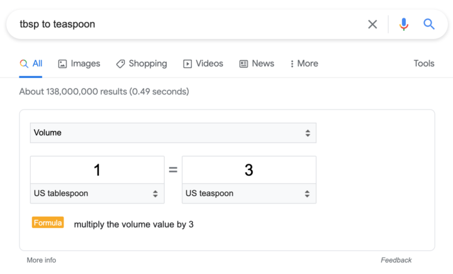Click the Images tab picture icon
Screen dimensions: 453x274
(62, 64)
